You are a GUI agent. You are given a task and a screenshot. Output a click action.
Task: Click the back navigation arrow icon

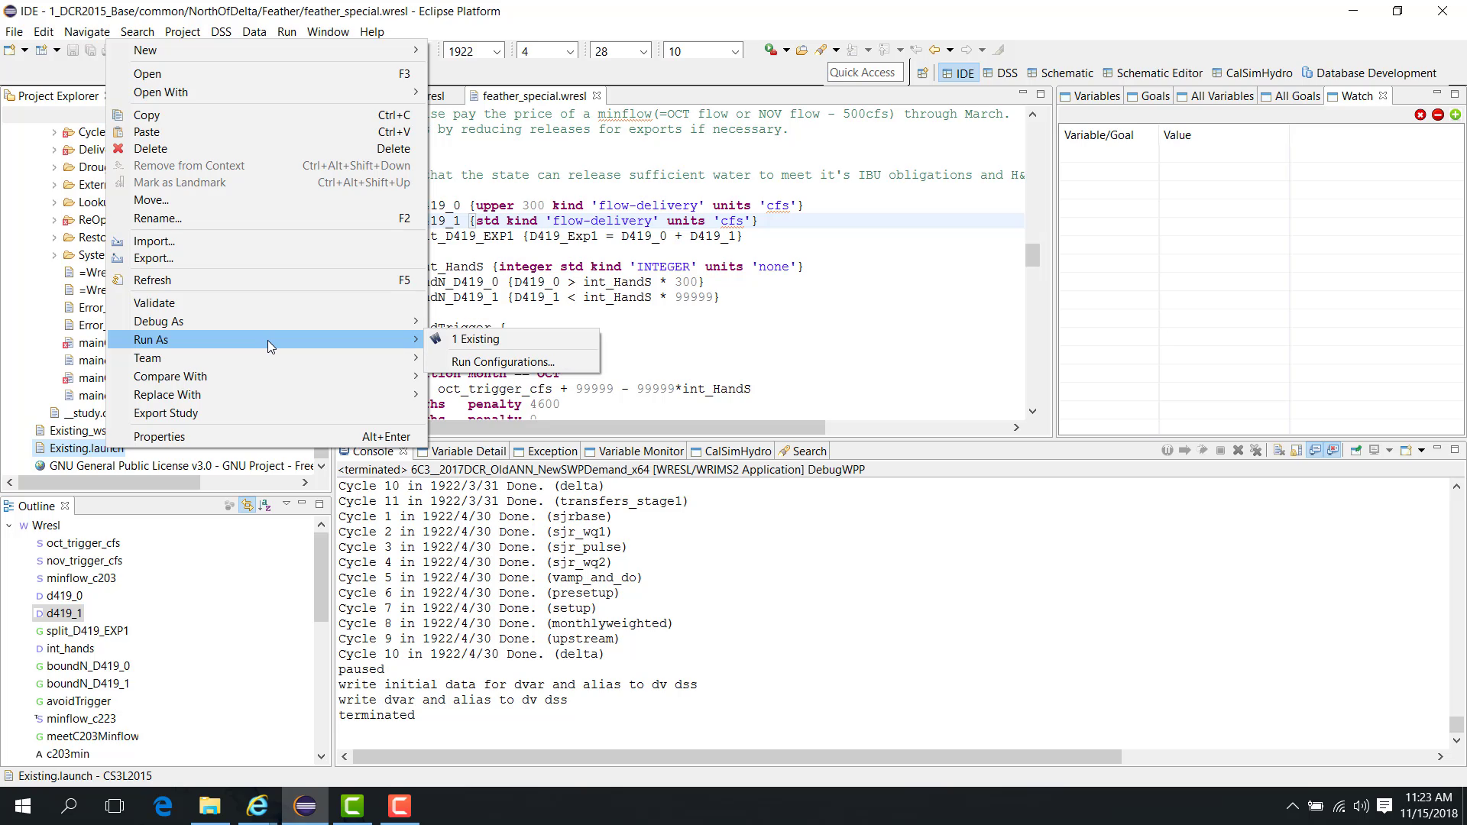click(934, 50)
